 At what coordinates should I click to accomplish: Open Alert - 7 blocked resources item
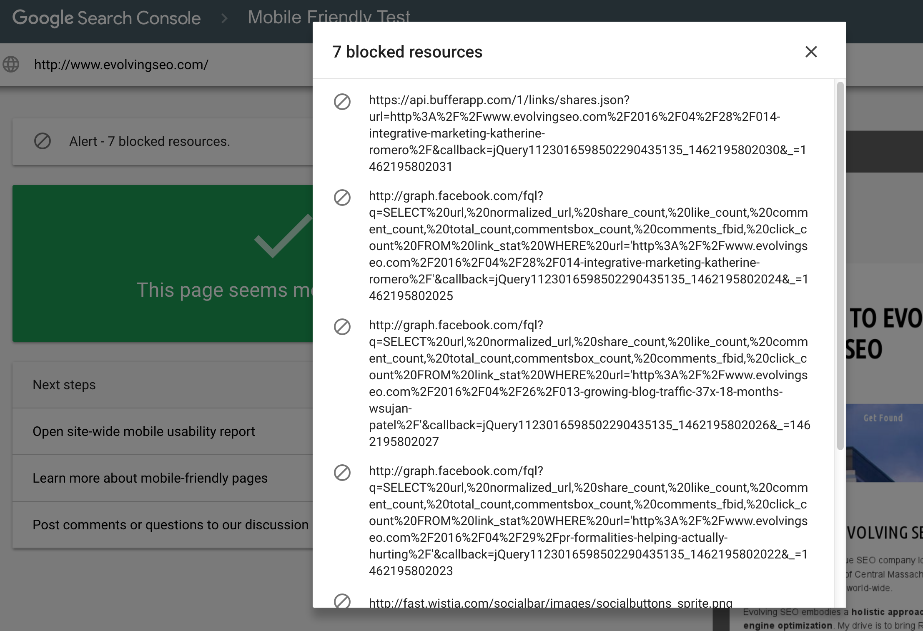point(150,142)
